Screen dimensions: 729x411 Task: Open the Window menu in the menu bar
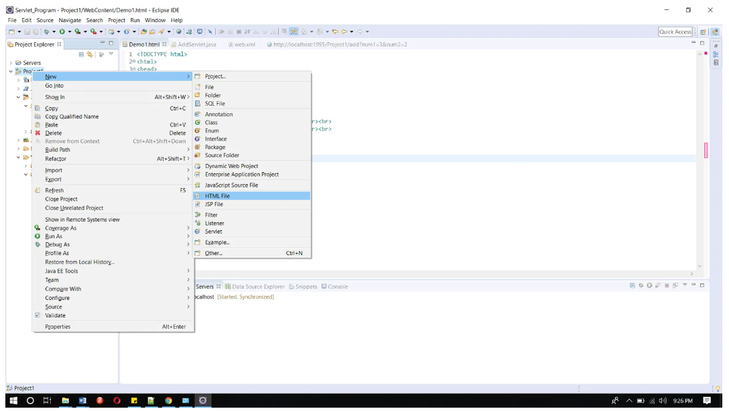155,20
